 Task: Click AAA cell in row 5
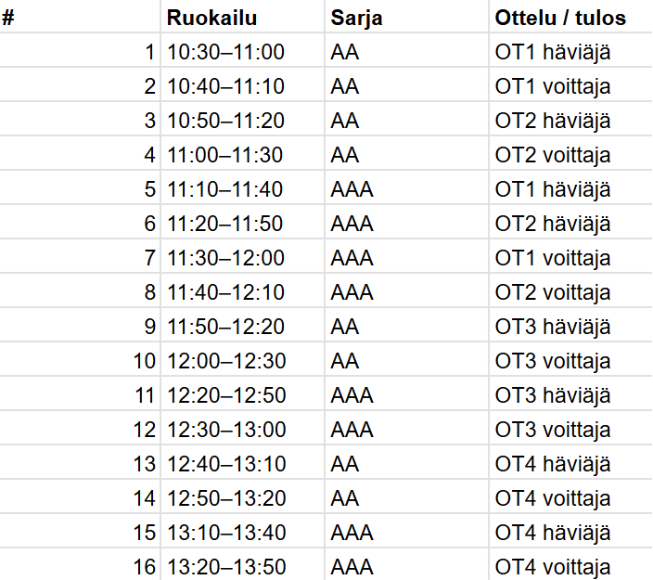click(406, 187)
